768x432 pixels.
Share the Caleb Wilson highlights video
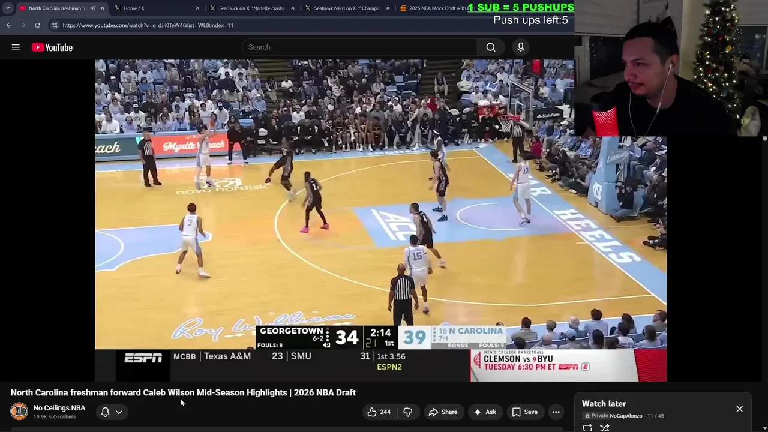[443, 412]
